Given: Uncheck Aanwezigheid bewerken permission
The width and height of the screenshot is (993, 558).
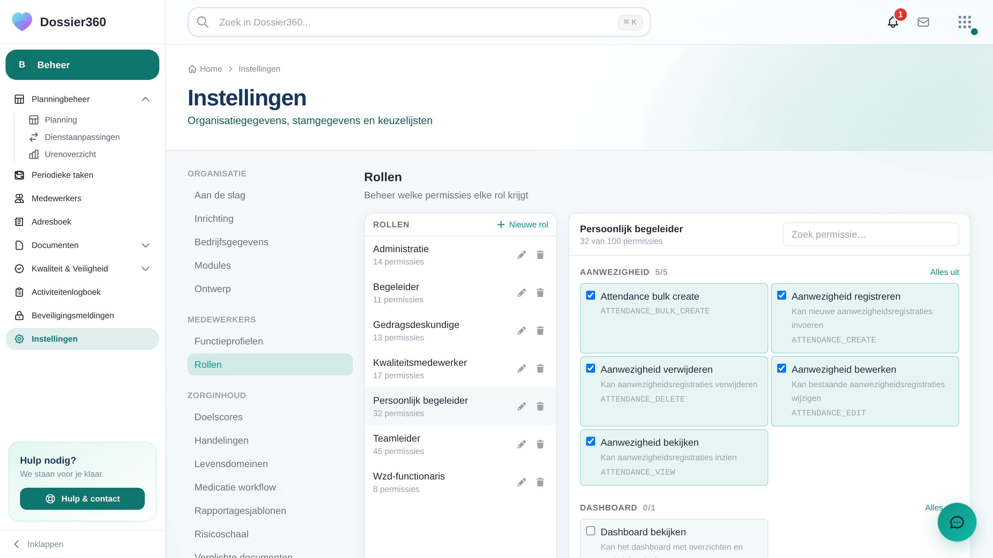Looking at the screenshot, I should 781,368.
